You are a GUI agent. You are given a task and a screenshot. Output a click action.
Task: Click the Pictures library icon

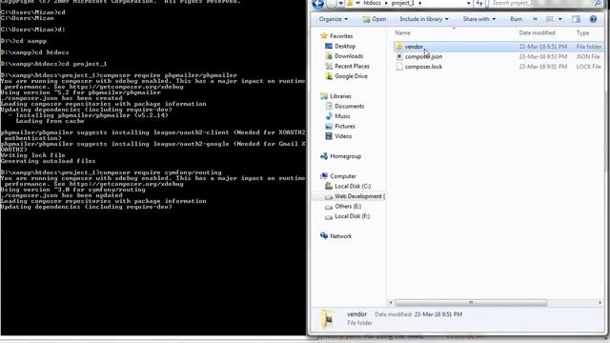point(329,127)
